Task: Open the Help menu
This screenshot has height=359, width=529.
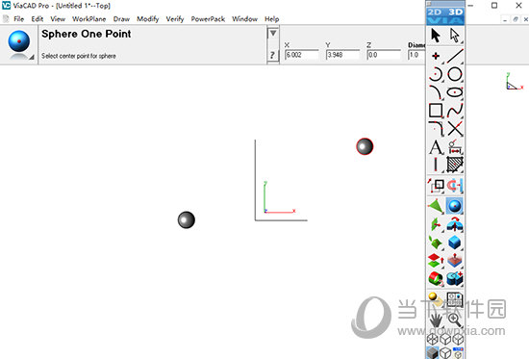Action: click(271, 19)
